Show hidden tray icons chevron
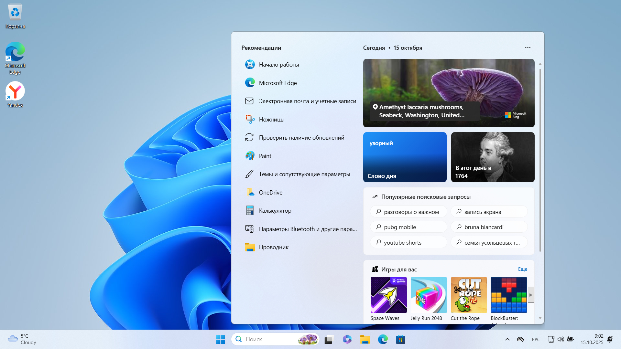The image size is (621, 349). [x=507, y=339]
